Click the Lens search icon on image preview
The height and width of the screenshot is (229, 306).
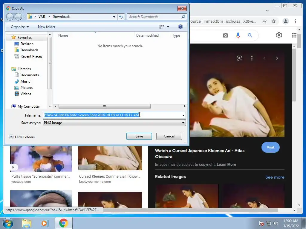pos(239,58)
